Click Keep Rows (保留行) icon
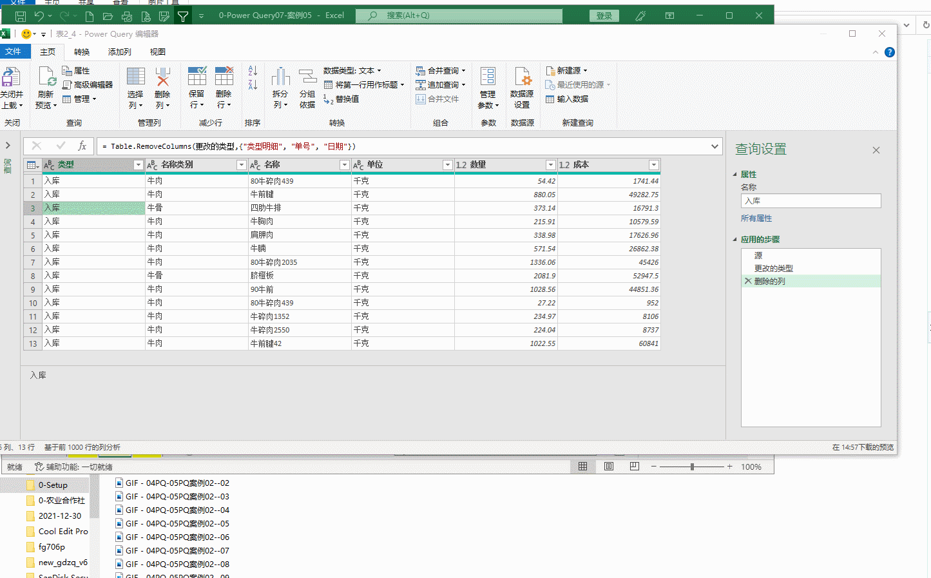Screen dimensions: 931x578 [x=197, y=76]
